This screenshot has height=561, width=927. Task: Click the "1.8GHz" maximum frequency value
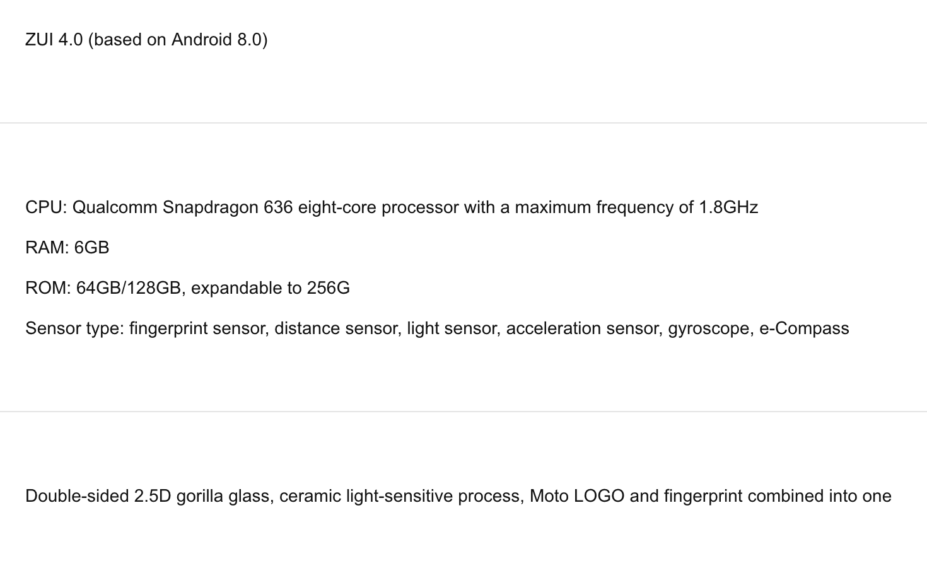point(728,207)
